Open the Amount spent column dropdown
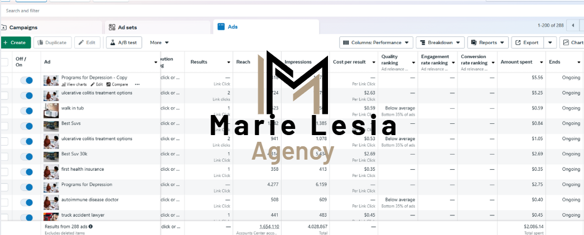The width and height of the screenshot is (584, 235). [542, 62]
